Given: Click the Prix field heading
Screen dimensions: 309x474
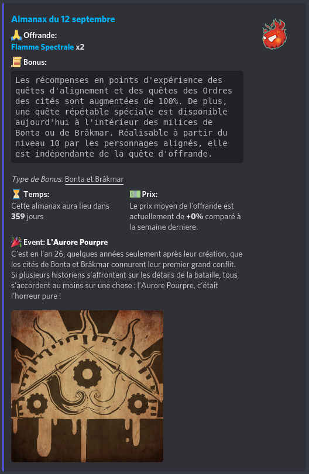Looking at the screenshot, I should 150,194.
